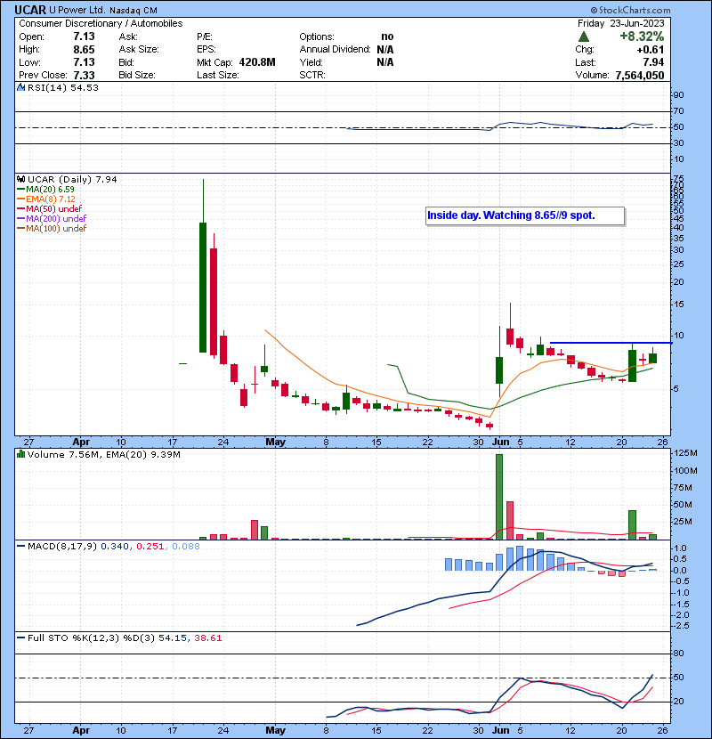This screenshot has width=712, height=739.
Task: Click the 'Jun' label on the price axis
Action: click(500, 442)
